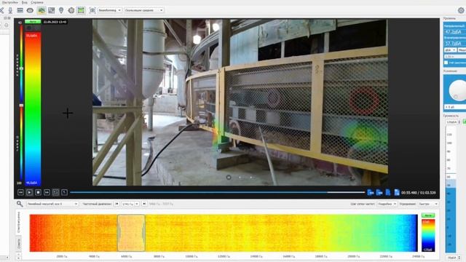Viewport: 466px width, 262px height.
Task: Click the black crosshair marker left of video
Action: click(68, 114)
